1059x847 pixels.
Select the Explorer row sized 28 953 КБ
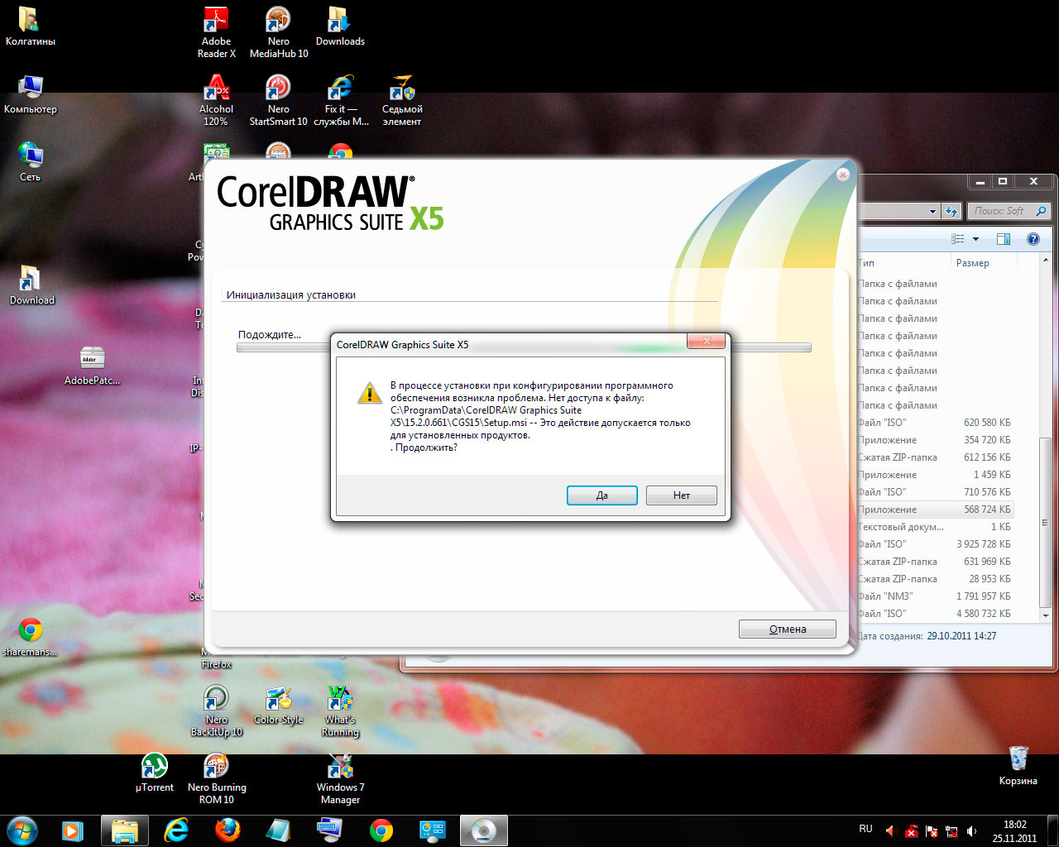pyautogui.click(x=936, y=579)
